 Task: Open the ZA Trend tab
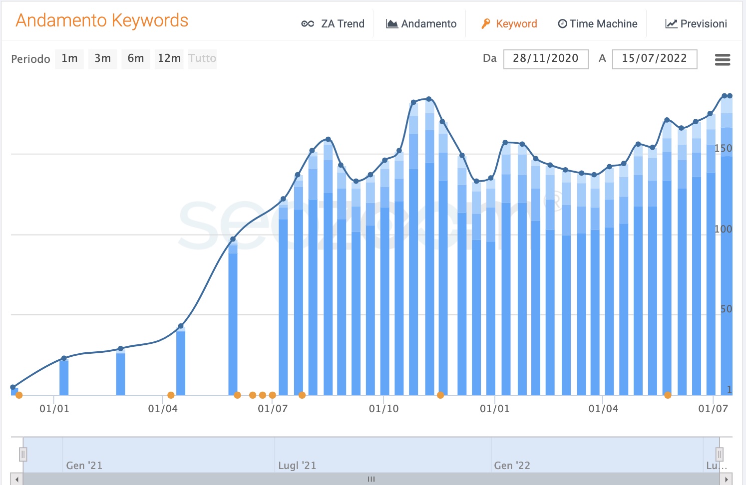tap(333, 24)
